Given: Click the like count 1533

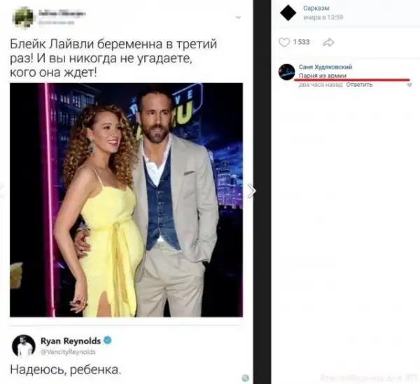Looking at the screenshot, I should [301, 43].
